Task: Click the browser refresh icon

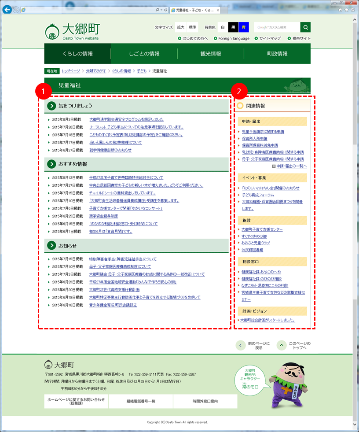Action: pos(166,10)
